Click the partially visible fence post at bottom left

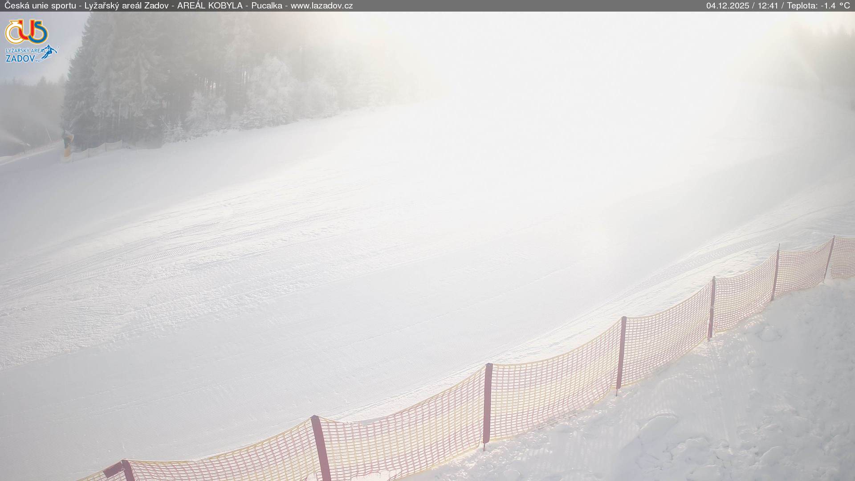(126, 471)
